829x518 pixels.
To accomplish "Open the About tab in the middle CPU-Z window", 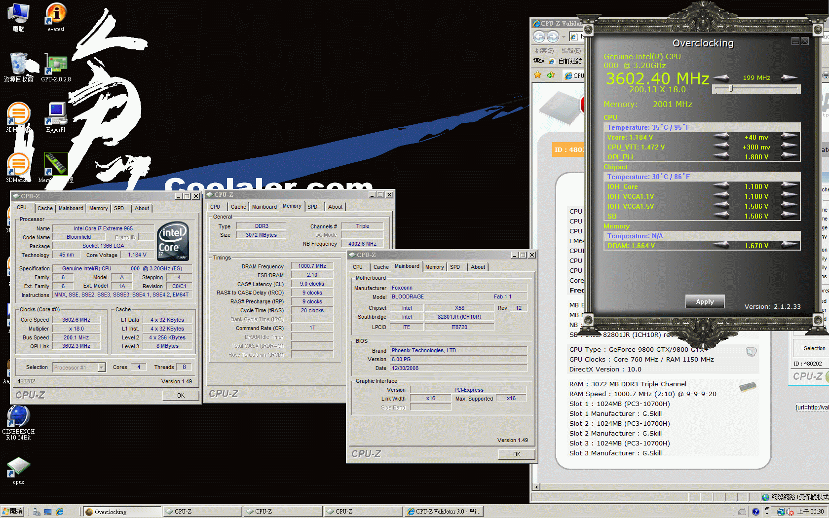I will (335, 207).
